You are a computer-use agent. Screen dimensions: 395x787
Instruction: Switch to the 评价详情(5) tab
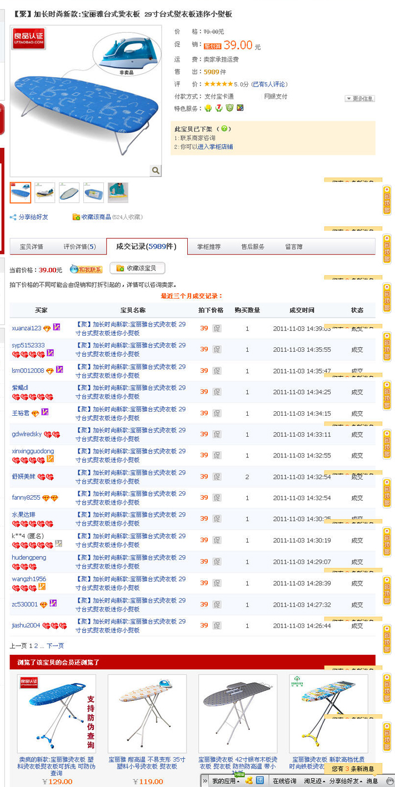pyautogui.click(x=79, y=247)
